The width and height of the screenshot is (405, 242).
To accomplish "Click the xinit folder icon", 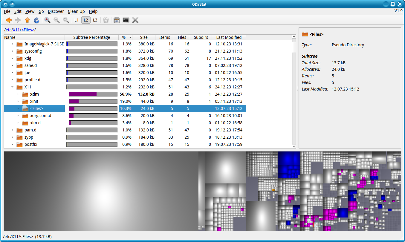I will [25, 101].
